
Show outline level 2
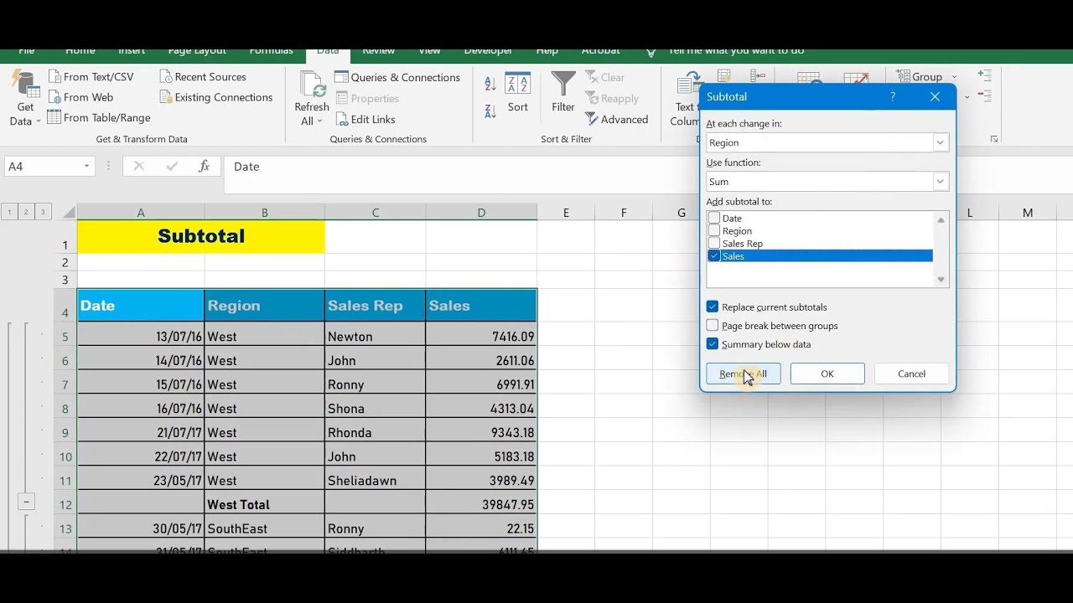click(x=26, y=212)
